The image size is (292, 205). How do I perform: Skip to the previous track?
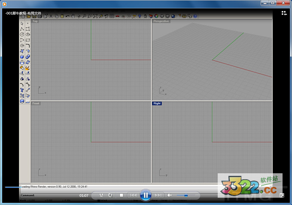(133, 195)
